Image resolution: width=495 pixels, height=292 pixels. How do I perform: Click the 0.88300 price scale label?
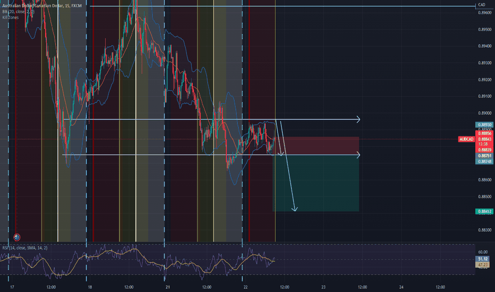484,230
